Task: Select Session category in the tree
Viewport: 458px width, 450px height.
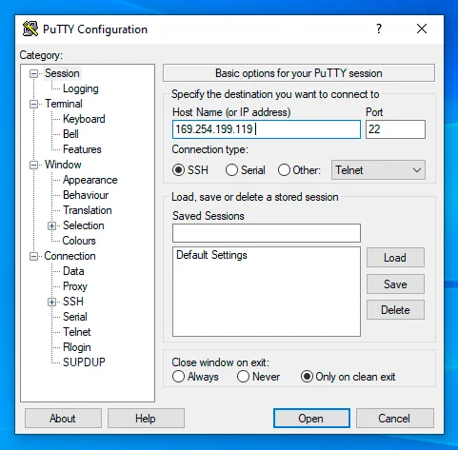Action: coord(62,73)
